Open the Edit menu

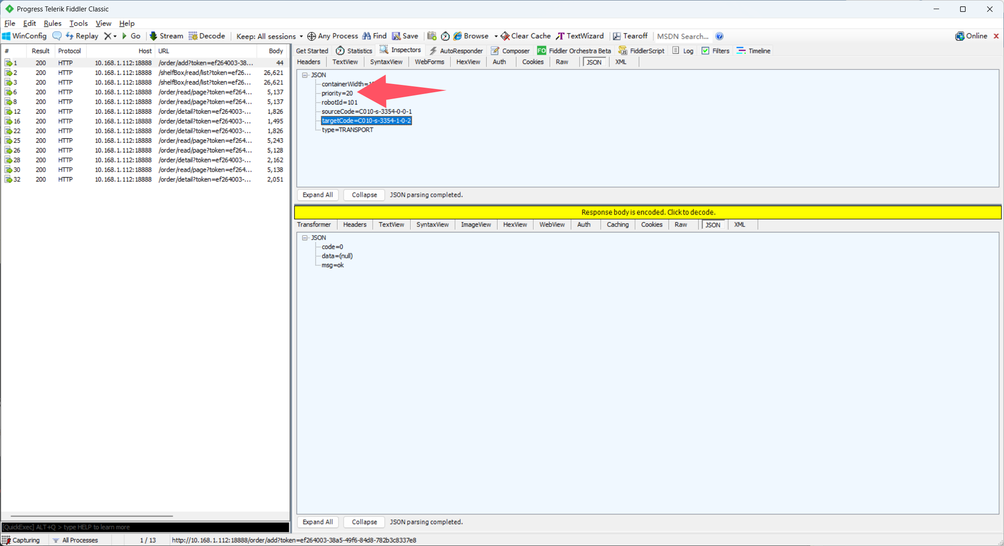click(29, 23)
